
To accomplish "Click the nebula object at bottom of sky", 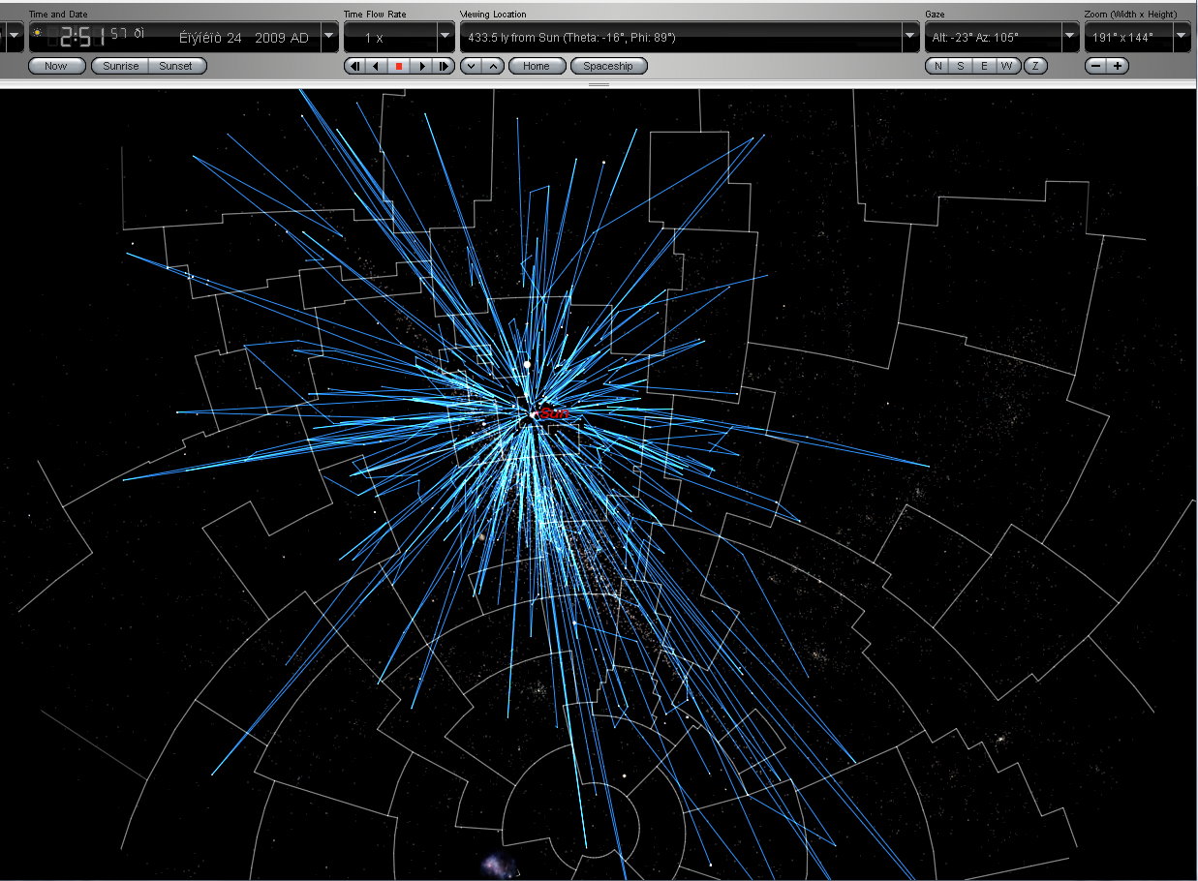I will [498, 865].
